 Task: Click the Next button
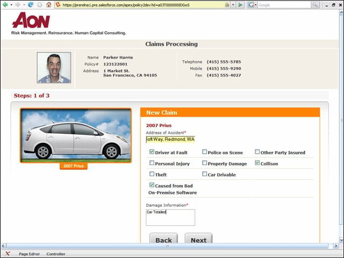[198, 239]
